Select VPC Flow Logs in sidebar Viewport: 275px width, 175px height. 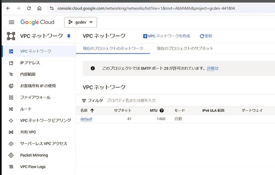[33, 167]
